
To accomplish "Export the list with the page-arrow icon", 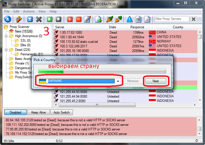I will (x=98, y=19).
